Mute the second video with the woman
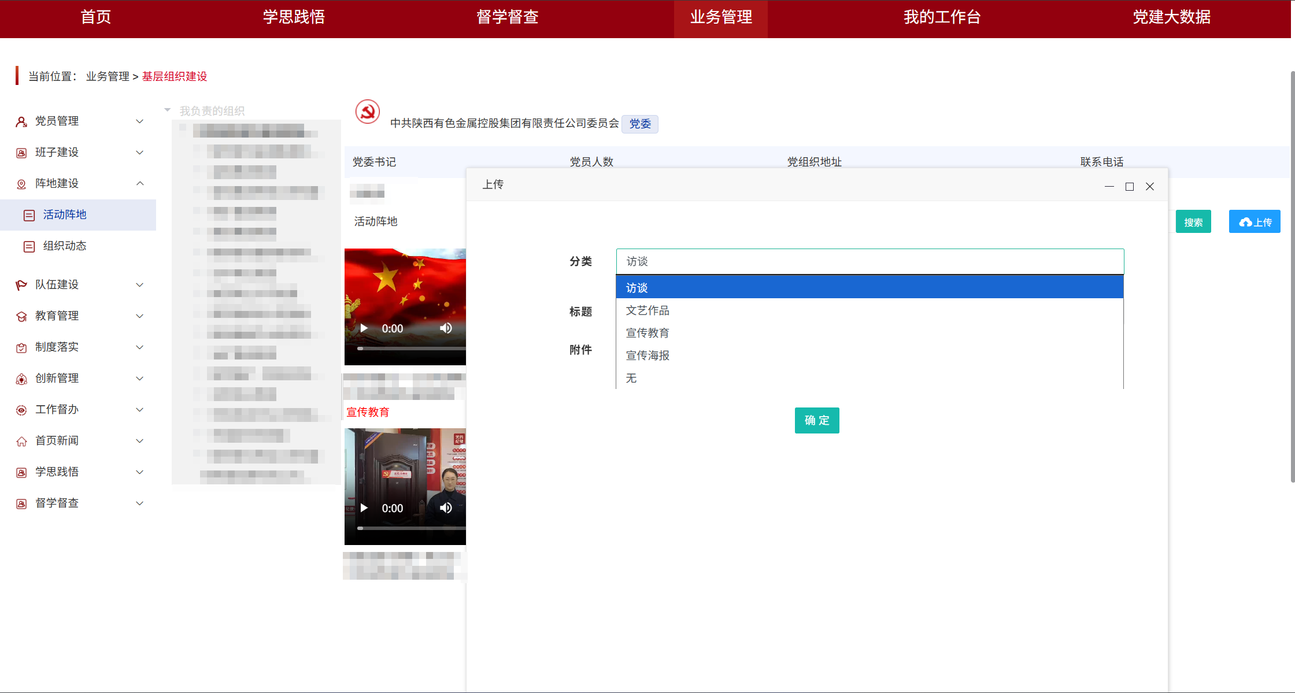Image resolution: width=1295 pixels, height=693 pixels. pos(446,508)
